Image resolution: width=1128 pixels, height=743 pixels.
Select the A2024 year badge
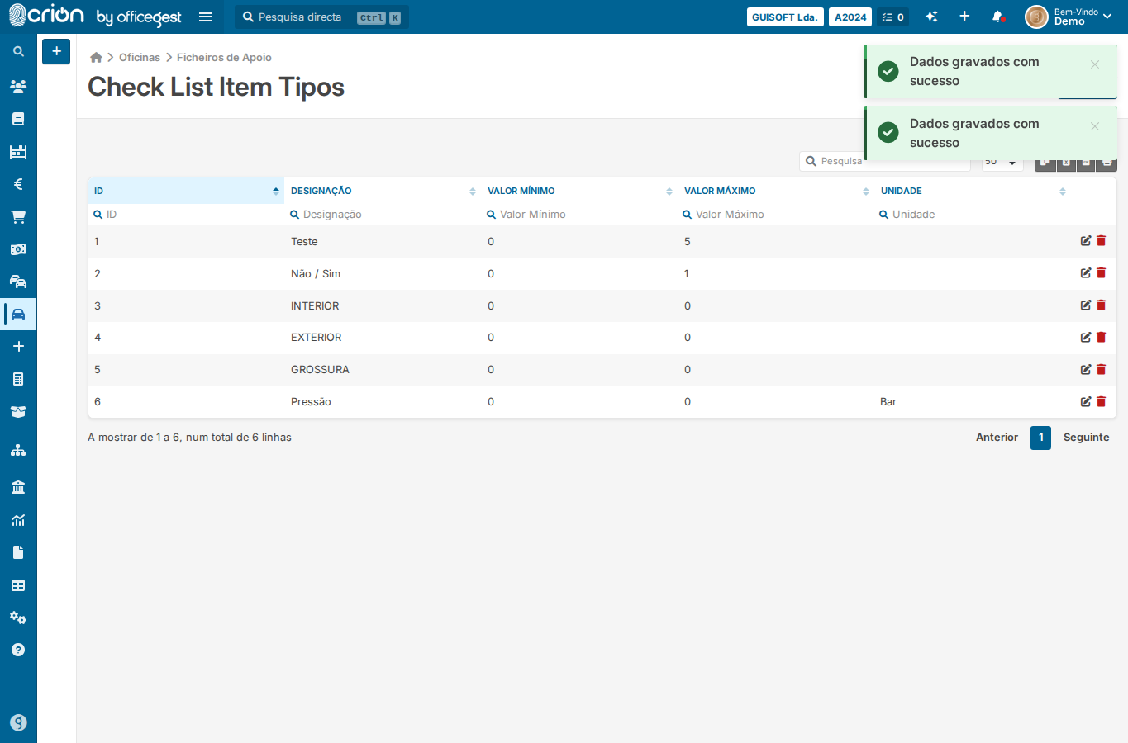point(850,17)
